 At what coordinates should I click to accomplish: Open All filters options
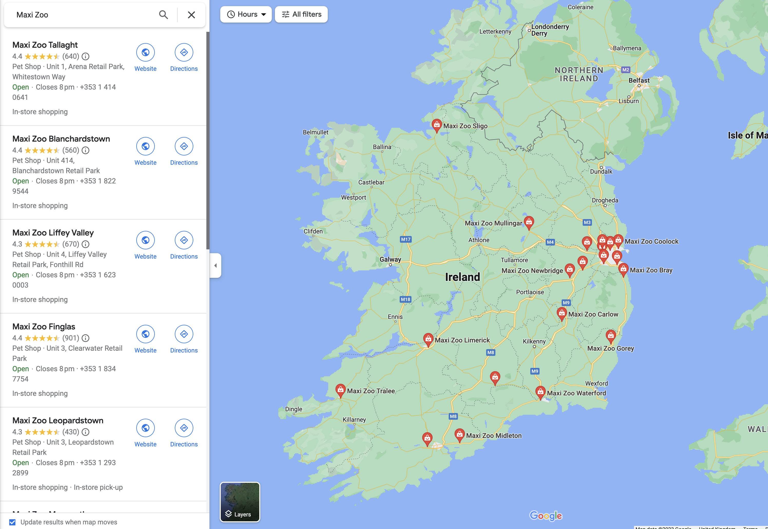point(301,14)
